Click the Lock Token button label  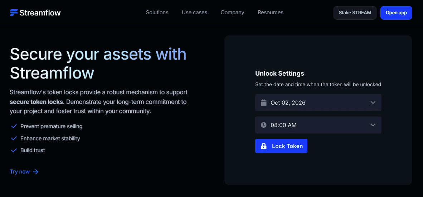(287, 146)
